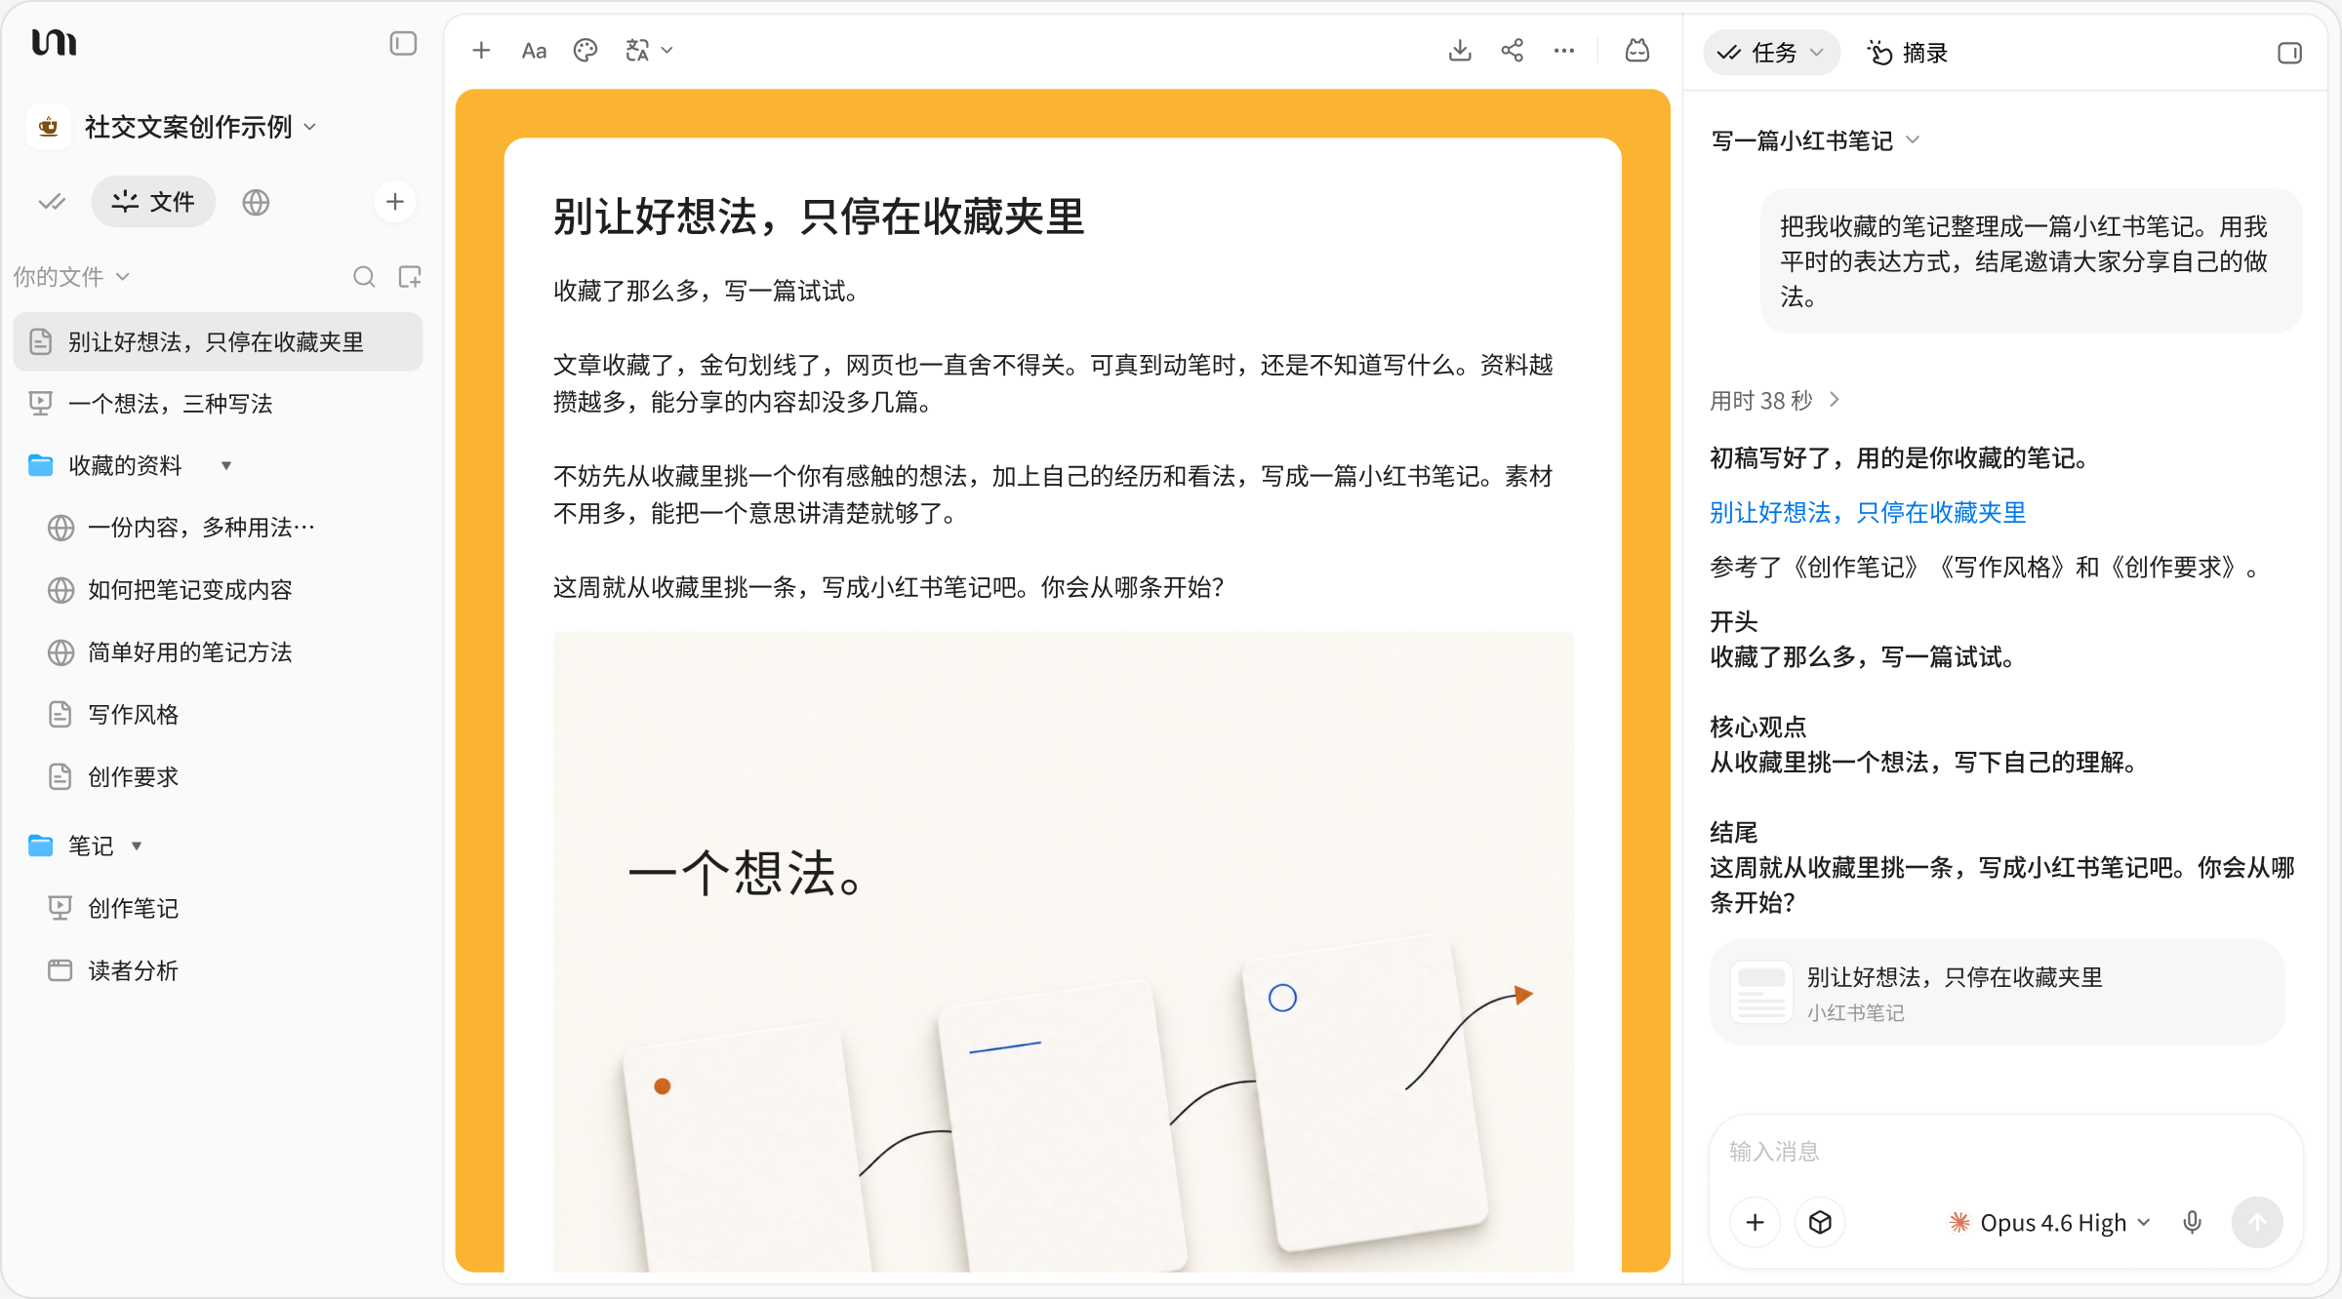Click the cube tools icon in chat
This screenshot has height=1299, width=2342.
1820,1222
